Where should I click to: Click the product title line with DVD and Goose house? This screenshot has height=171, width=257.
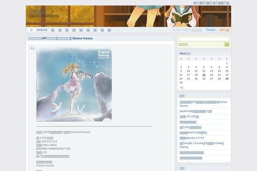pyautogui.click(x=63, y=132)
